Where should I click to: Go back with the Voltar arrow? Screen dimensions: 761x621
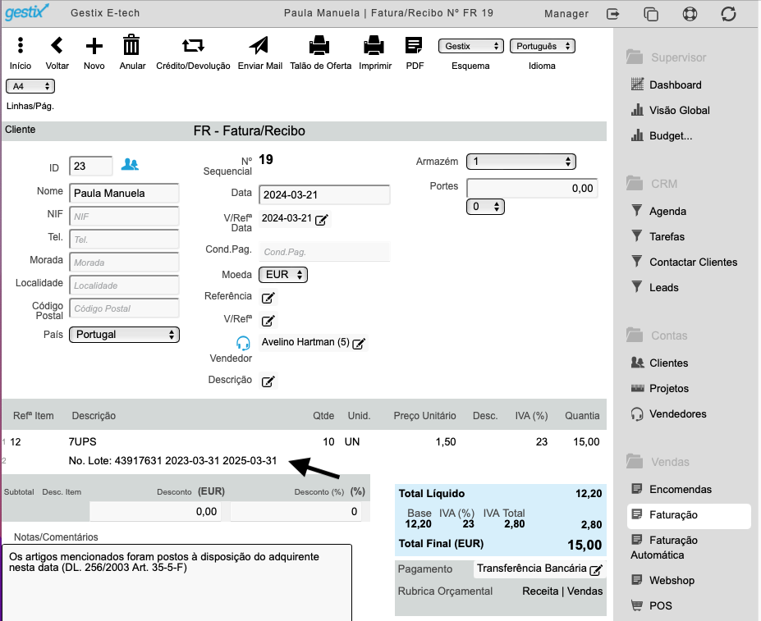57,46
